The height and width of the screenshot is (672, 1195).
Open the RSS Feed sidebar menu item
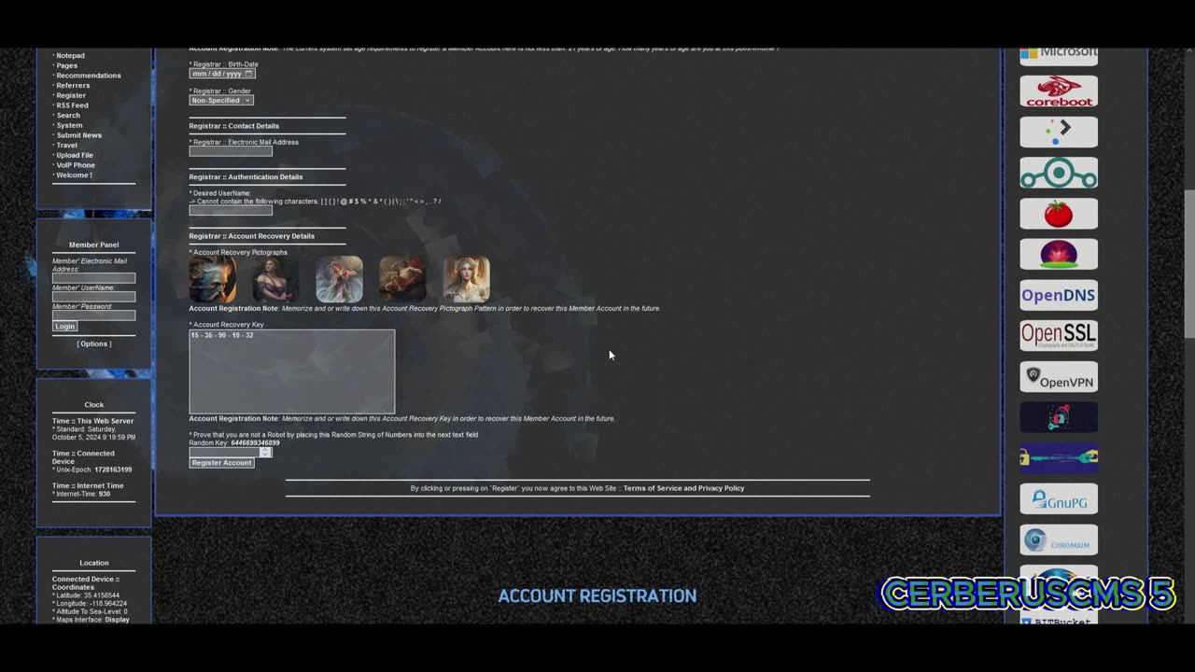pyautogui.click(x=72, y=105)
